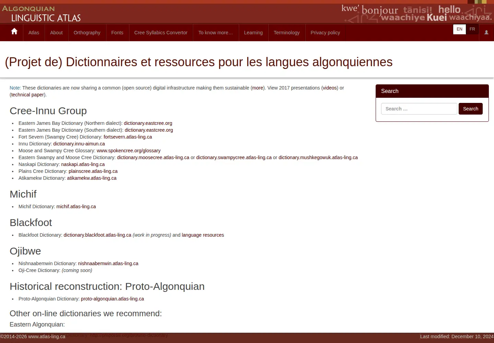Open Northern dialect dictionary.eastcree.org link
Viewport: 494px width, 343px height.
pos(148,123)
